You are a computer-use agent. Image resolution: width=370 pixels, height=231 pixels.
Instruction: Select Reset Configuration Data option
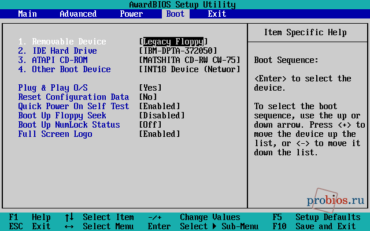point(73,97)
